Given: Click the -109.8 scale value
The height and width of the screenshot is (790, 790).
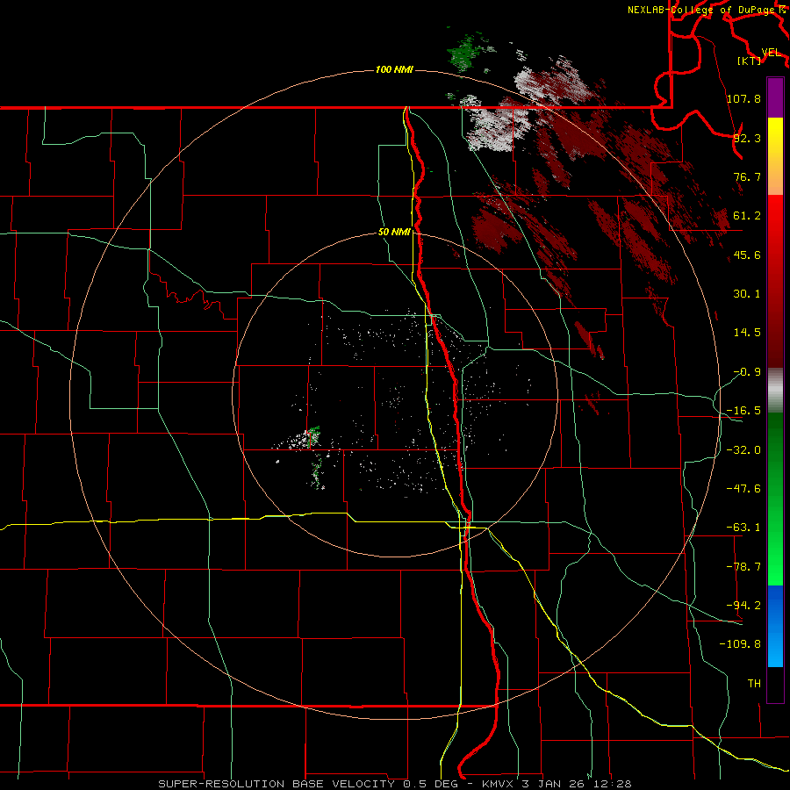Looking at the screenshot, I should click(740, 644).
